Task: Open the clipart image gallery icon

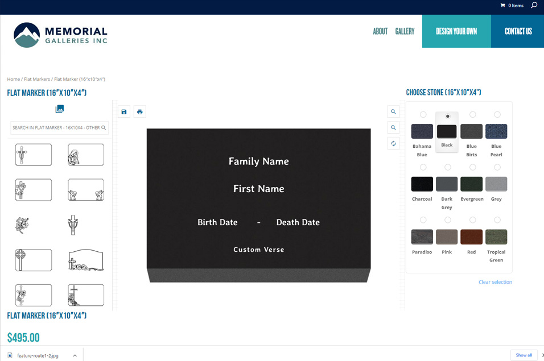Action: tap(60, 109)
